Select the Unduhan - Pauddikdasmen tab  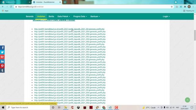tap(47, 2)
